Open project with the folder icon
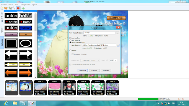Image resolution: width=189 pixels, height=106 pixels. pos(6,8)
